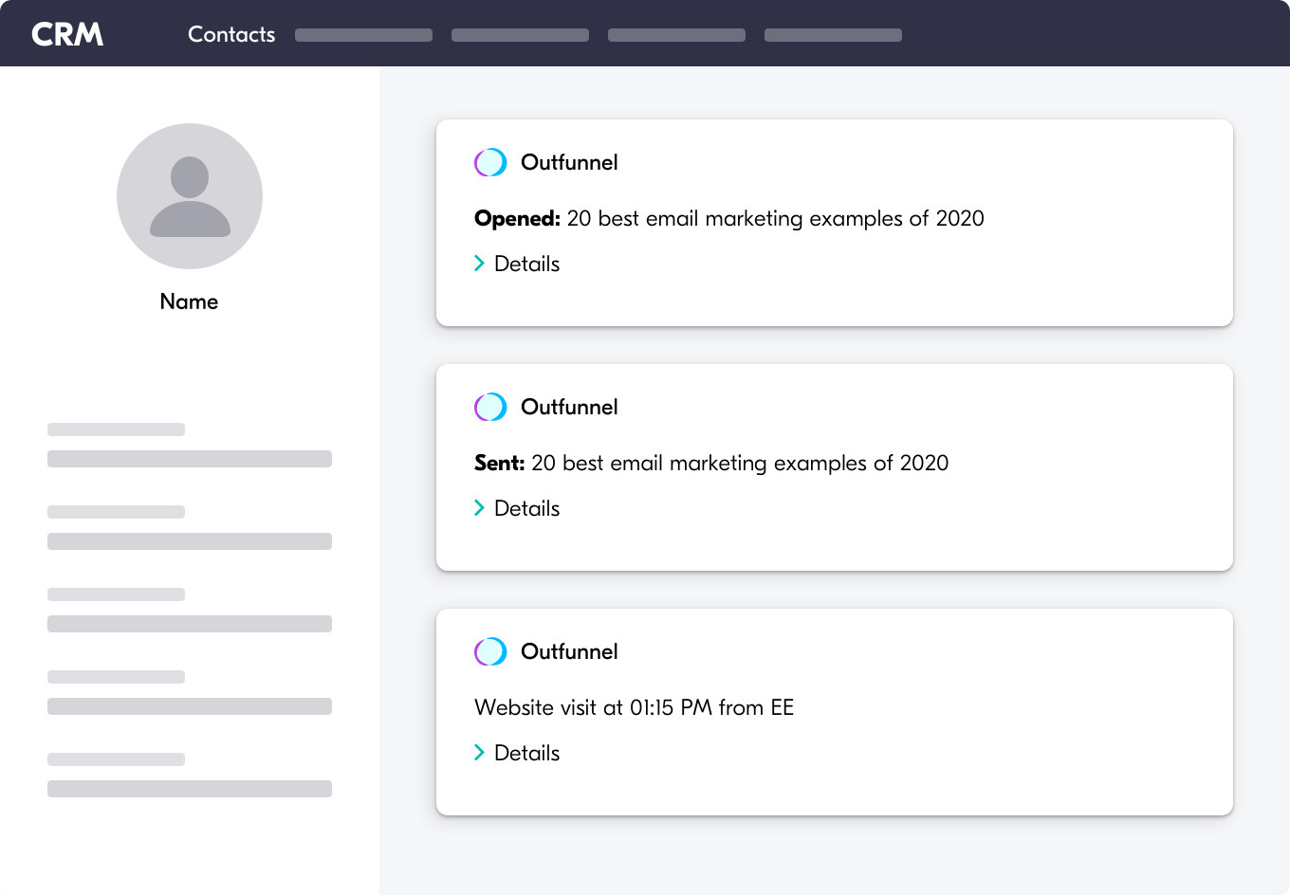Click the Outfunnel icon on the Sent email card

point(490,408)
